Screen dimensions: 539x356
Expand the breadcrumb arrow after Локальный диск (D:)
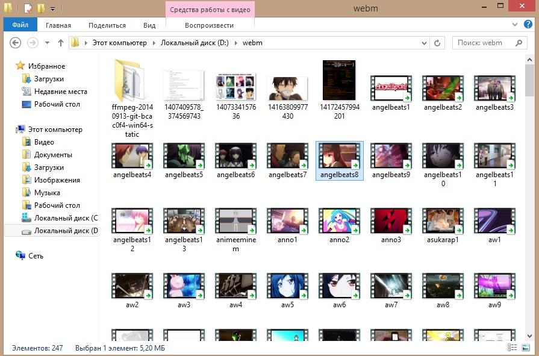[236, 43]
